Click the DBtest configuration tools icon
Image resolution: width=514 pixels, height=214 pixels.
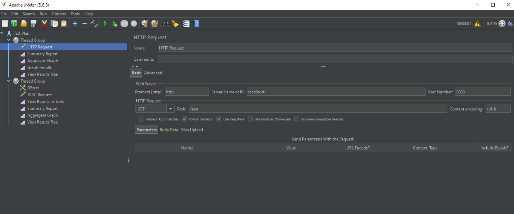point(23,88)
